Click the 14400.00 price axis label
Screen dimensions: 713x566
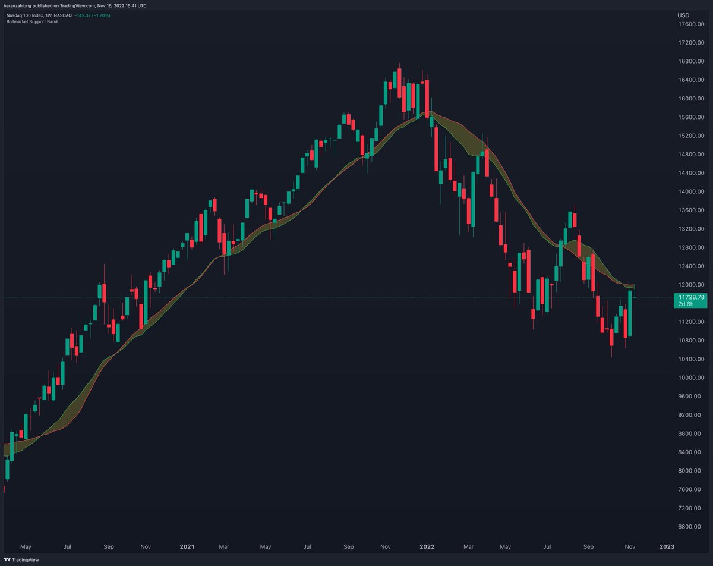[x=692, y=173]
